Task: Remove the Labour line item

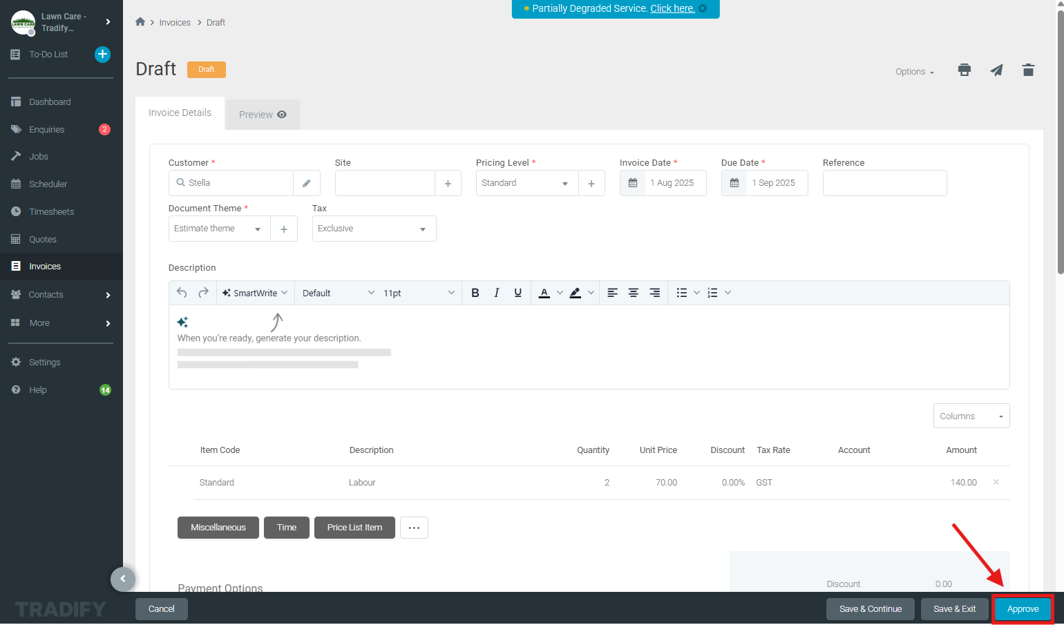Action: click(996, 482)
